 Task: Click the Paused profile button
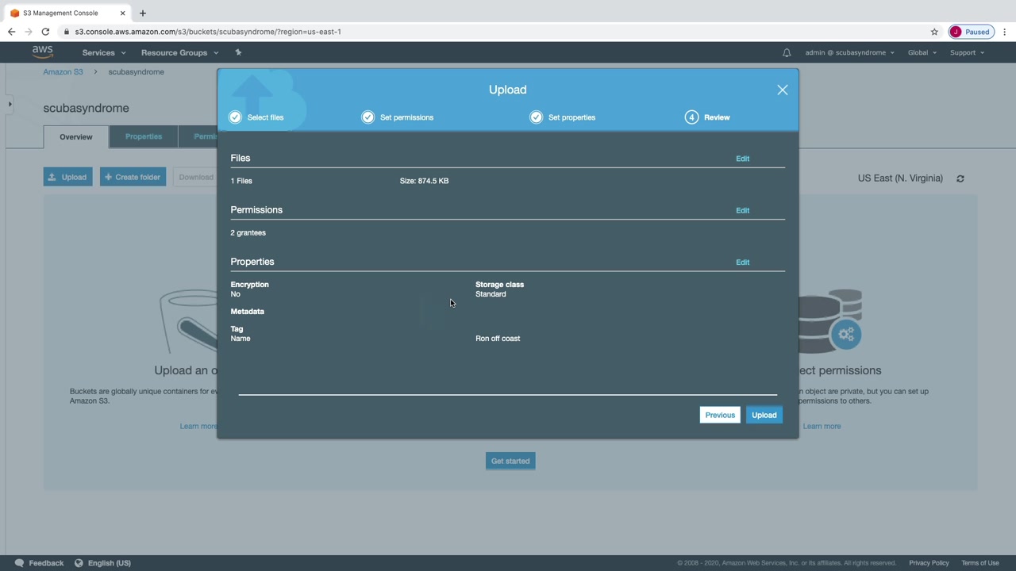[971, 32]
